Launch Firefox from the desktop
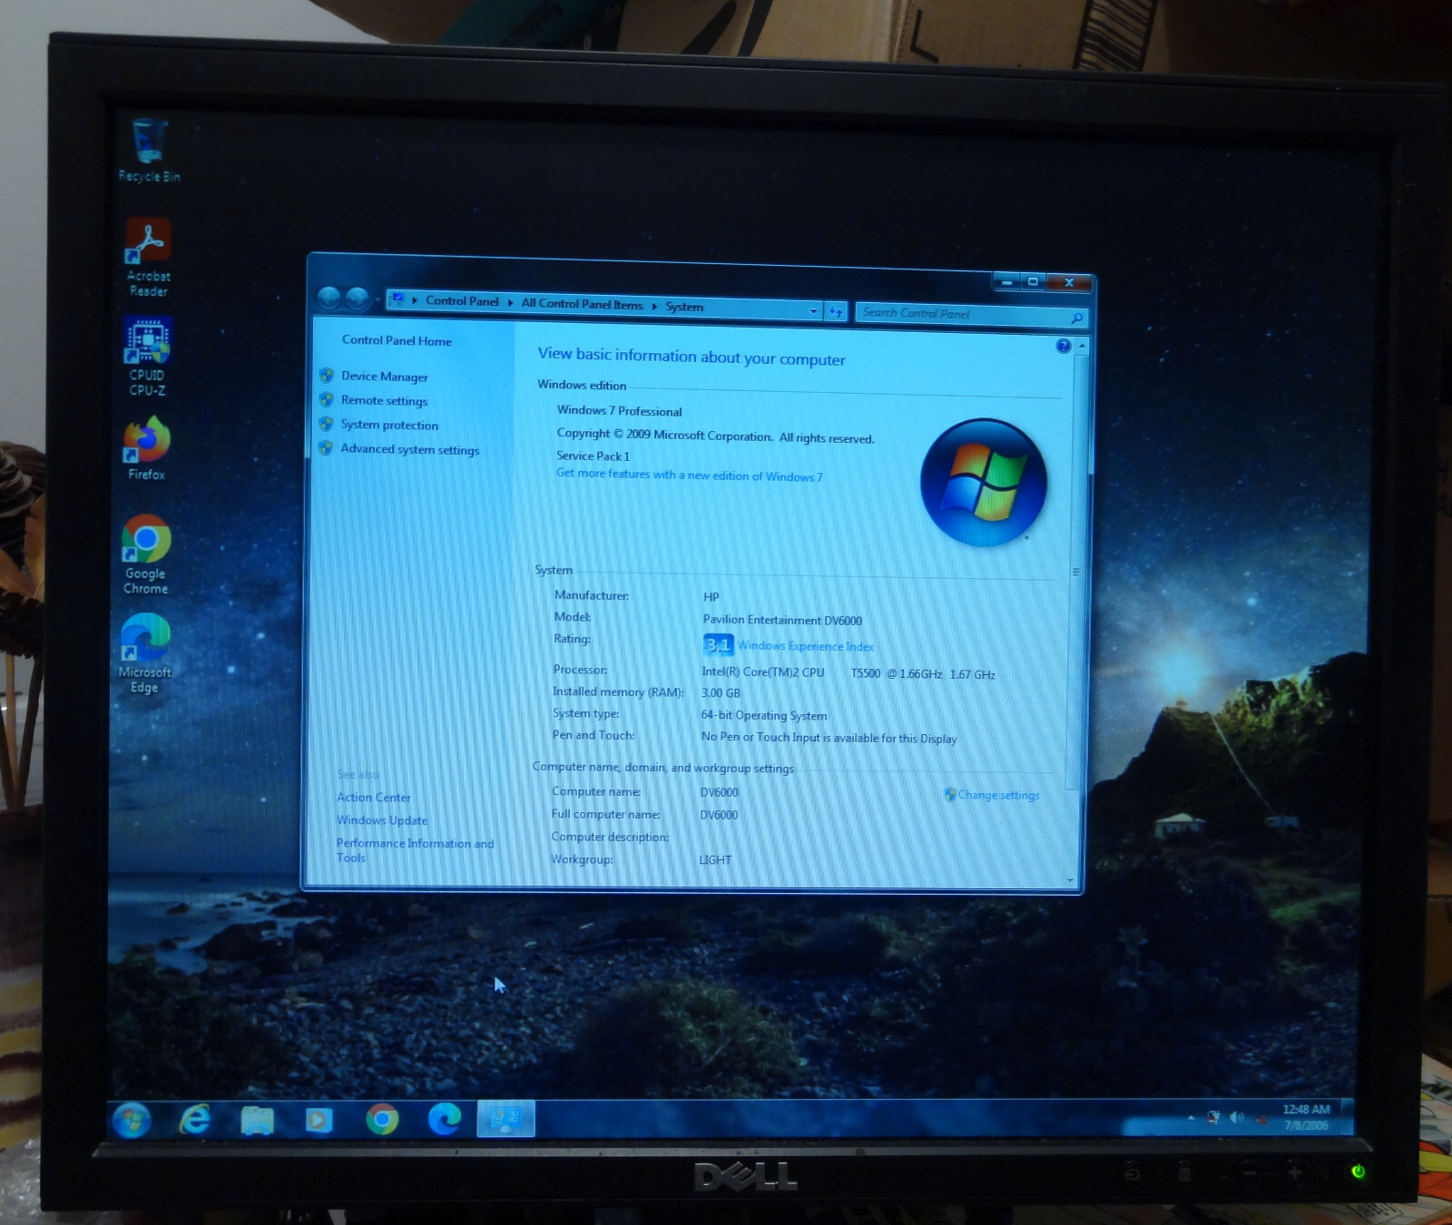Viewport: 1452px width, 1225px height. point(147,448)
